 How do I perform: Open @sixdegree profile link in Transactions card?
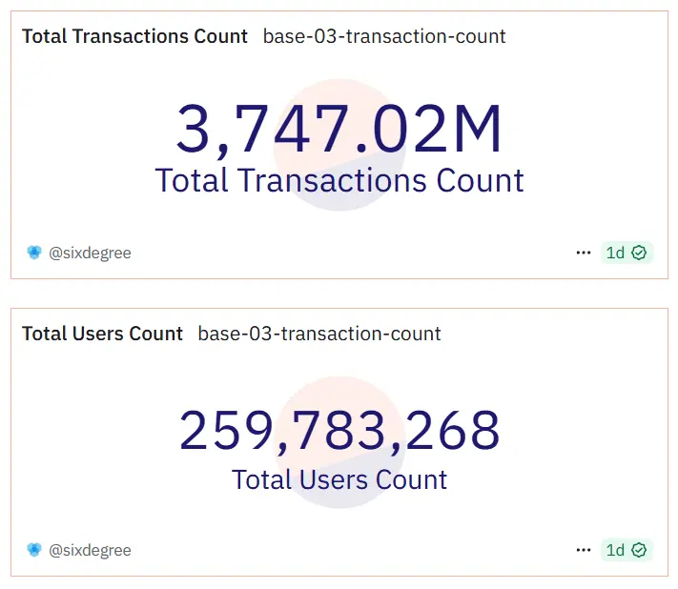click(90, 253)
